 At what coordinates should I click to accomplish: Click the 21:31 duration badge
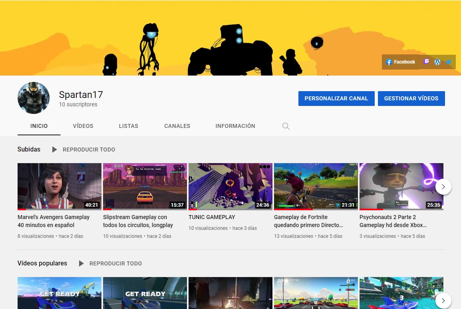point(348,205)
